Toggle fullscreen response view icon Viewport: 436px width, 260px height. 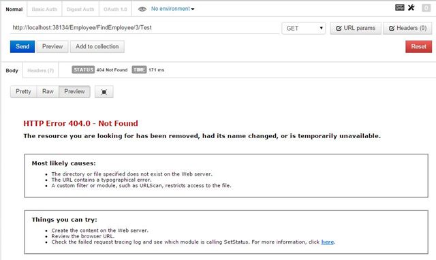click(104, 92)
